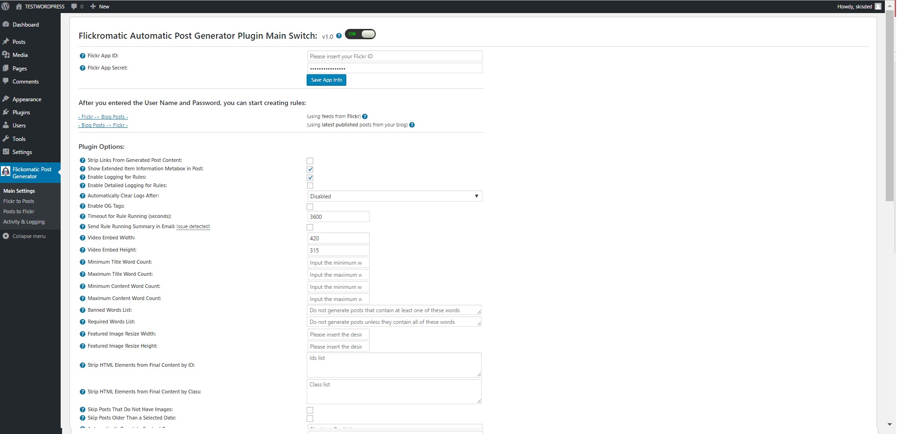Focus the Strip HTML Elements by ID textarea
Image resolution: width=897 pixels, height=434 pixels.
pyautogui.click(x=394, y=365)
